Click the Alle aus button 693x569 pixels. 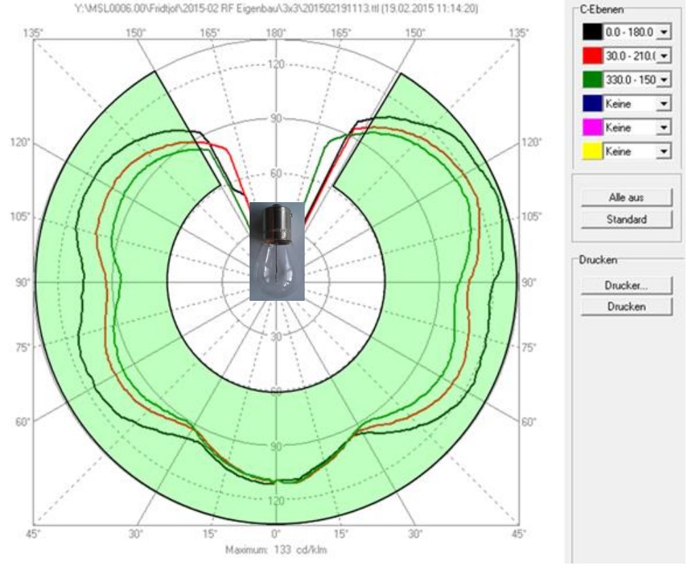(626, 197)
